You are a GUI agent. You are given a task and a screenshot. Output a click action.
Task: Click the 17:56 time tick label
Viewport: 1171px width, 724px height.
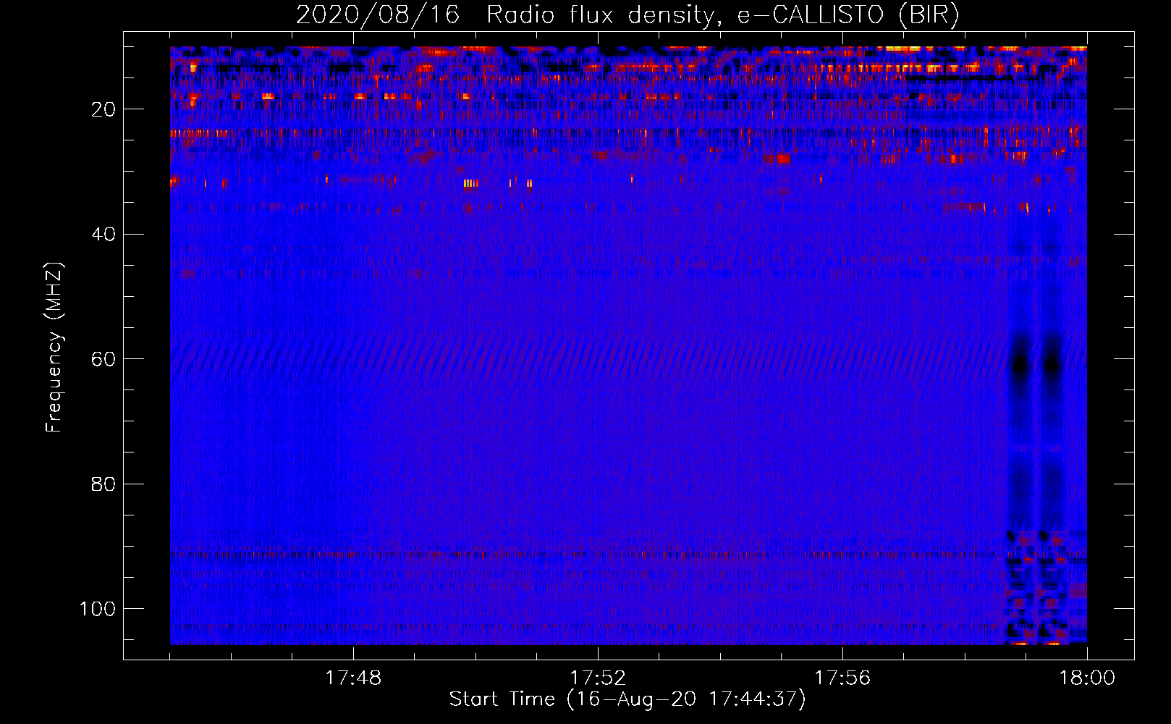pyautogui.click(x=842, y=678)
